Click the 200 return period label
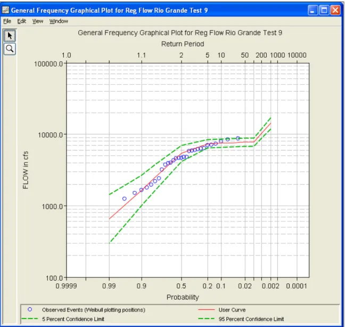Screen dimensions: 345x327 click(261, 55)
